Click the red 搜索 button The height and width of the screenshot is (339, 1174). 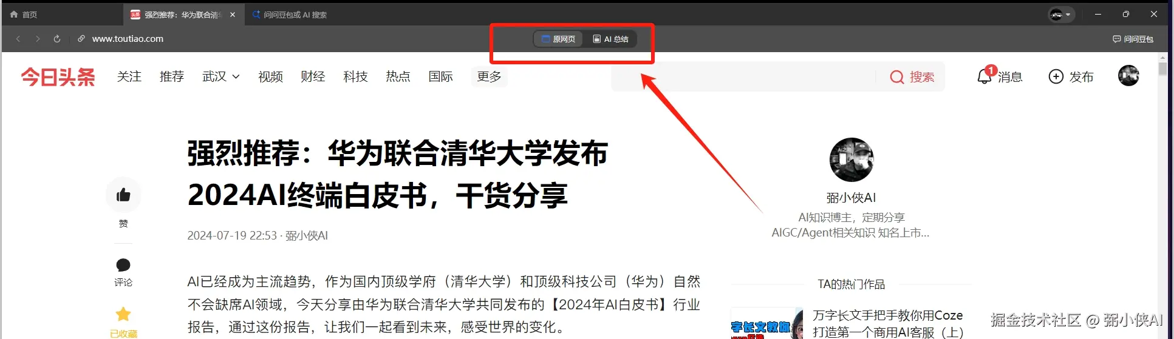pyautogui.click(x=912, y=77)
